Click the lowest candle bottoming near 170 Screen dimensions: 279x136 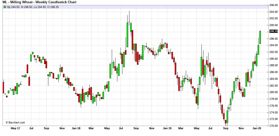(226, 121)
